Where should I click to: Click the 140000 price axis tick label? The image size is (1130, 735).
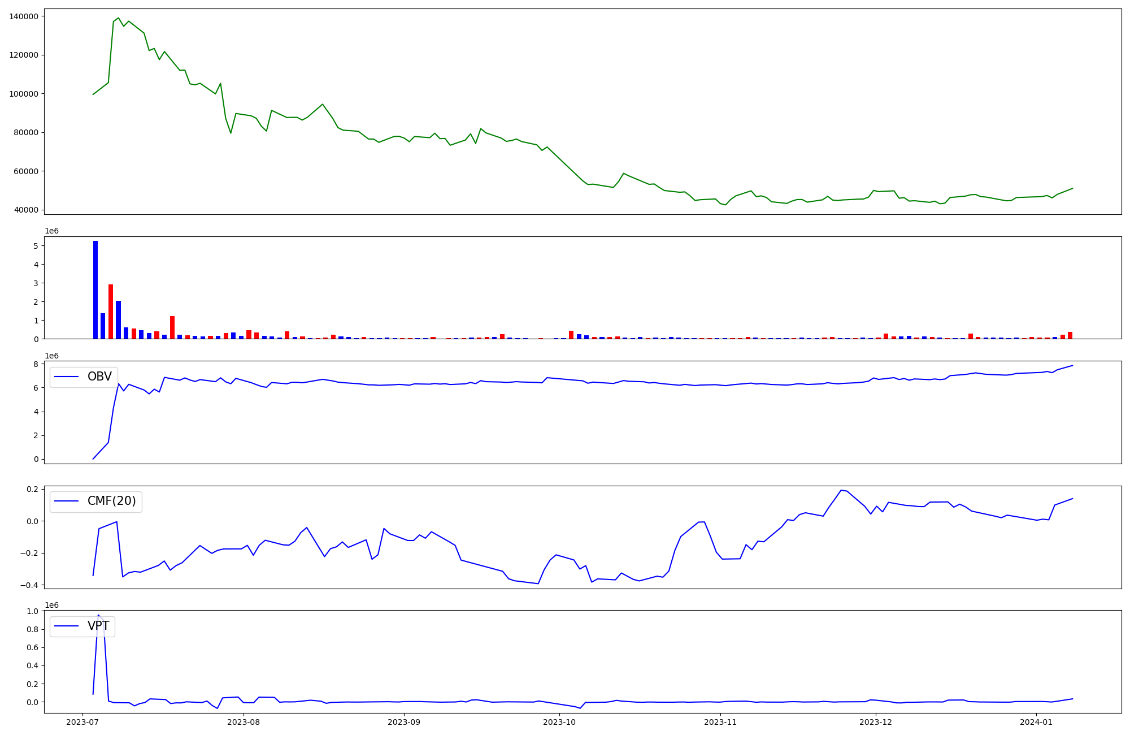pyautogui.click(x=24, y=16)
